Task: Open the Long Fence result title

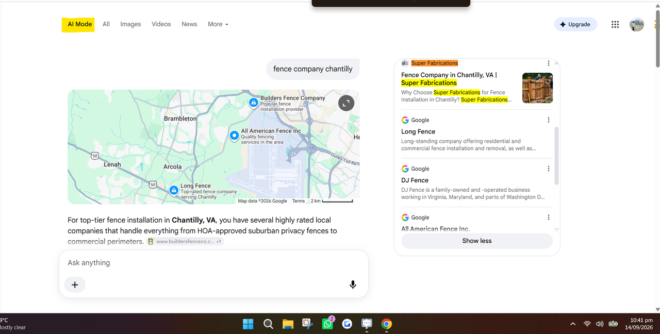Action: coord(418,131)
